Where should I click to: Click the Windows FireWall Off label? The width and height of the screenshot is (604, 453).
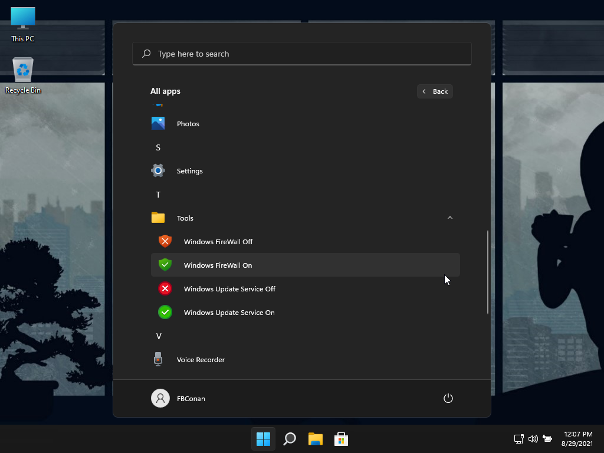point(218,241)
